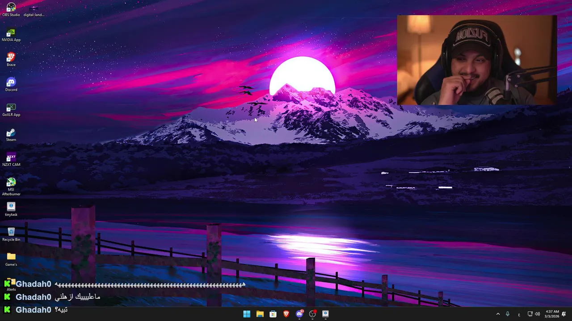
Task: Select the Steam desktop shortcut
Action: coord(11,135)
